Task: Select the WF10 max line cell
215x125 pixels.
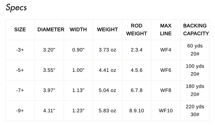Action: coord(166,110)
